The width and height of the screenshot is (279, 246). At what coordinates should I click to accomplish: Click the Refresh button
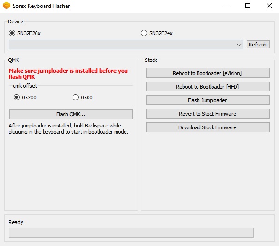(x=258, y=45)
